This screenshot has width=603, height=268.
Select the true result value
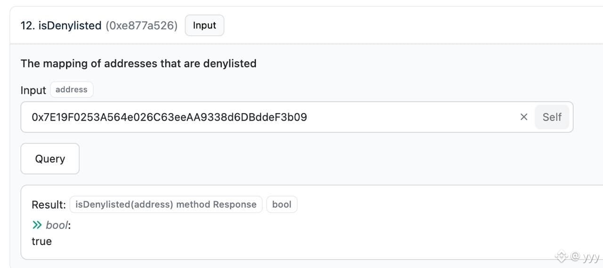pyautogui.click(x=41, y=241)
